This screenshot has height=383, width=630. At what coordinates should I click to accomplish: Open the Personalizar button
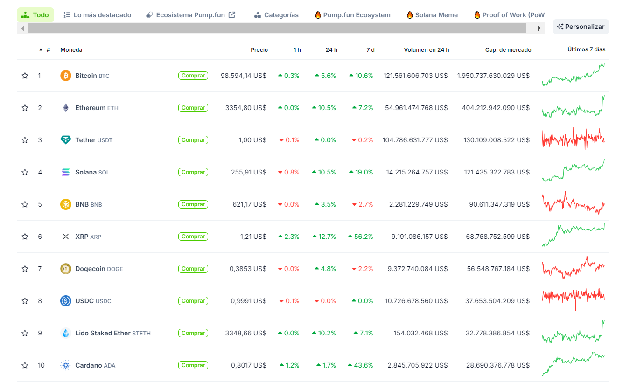tap(581, 27)
